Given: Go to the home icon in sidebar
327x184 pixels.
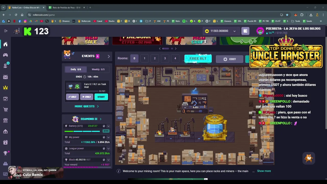Looking at the screenshot, I should point(5,44).
